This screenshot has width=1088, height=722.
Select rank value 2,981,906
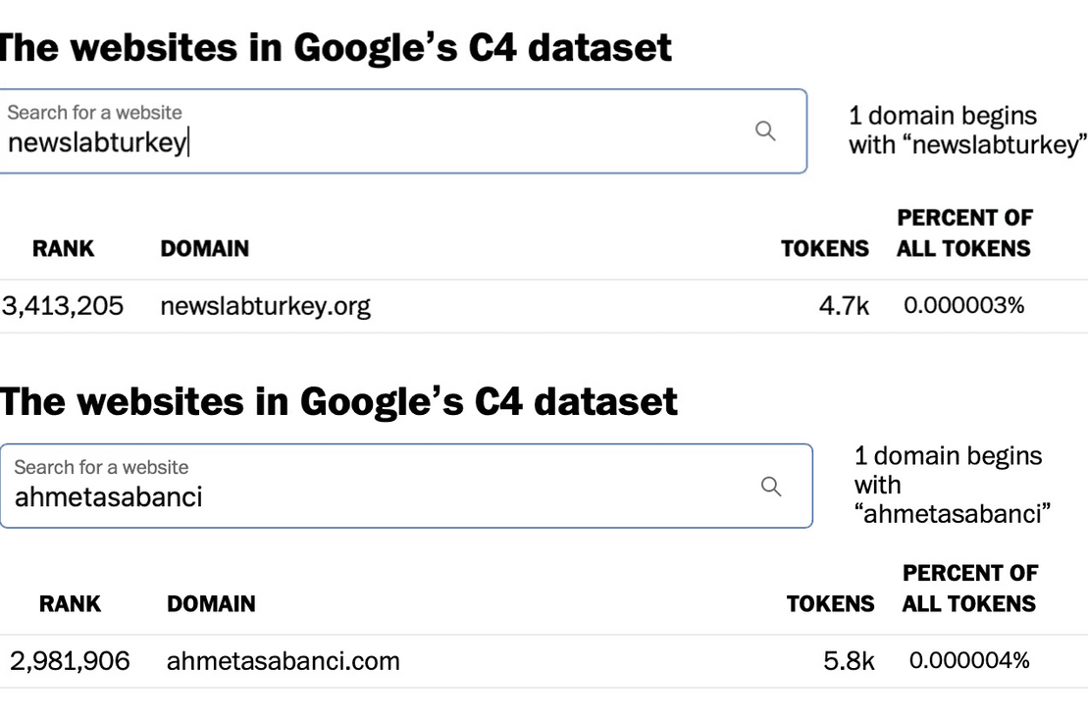(70, 661)
